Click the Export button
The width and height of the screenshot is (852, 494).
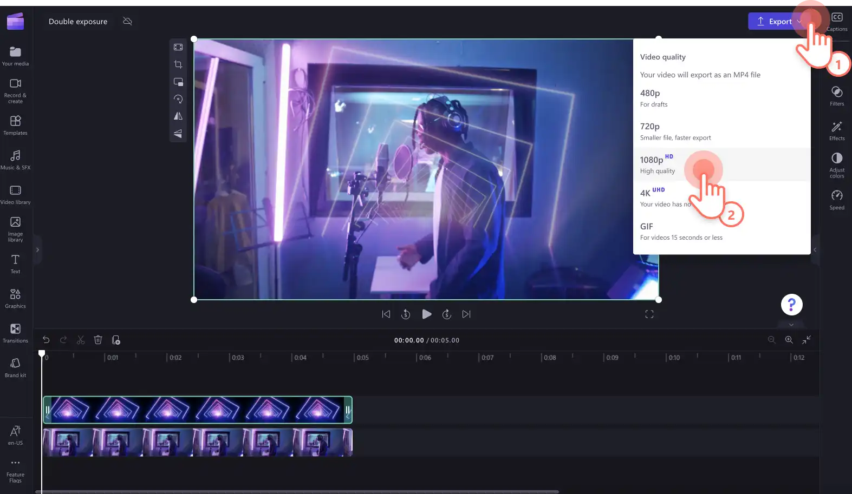(774, 21)
